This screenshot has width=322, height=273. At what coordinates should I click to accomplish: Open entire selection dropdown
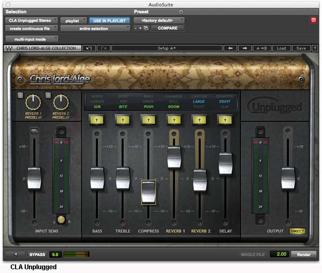tap(95, 28)
